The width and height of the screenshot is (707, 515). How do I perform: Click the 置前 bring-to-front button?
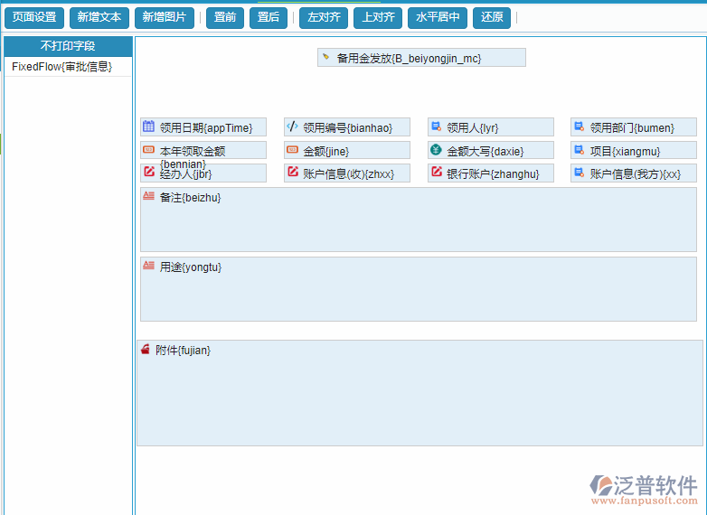pyautogui.click(x=225, y=17)
